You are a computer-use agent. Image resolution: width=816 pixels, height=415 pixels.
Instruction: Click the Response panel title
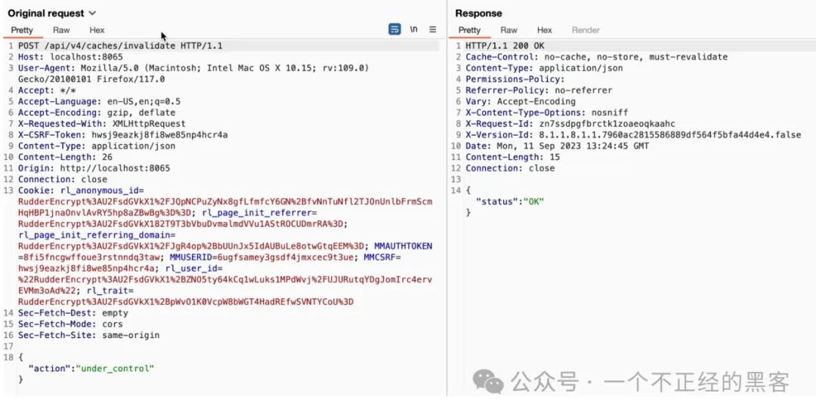[x=478, y=13]
